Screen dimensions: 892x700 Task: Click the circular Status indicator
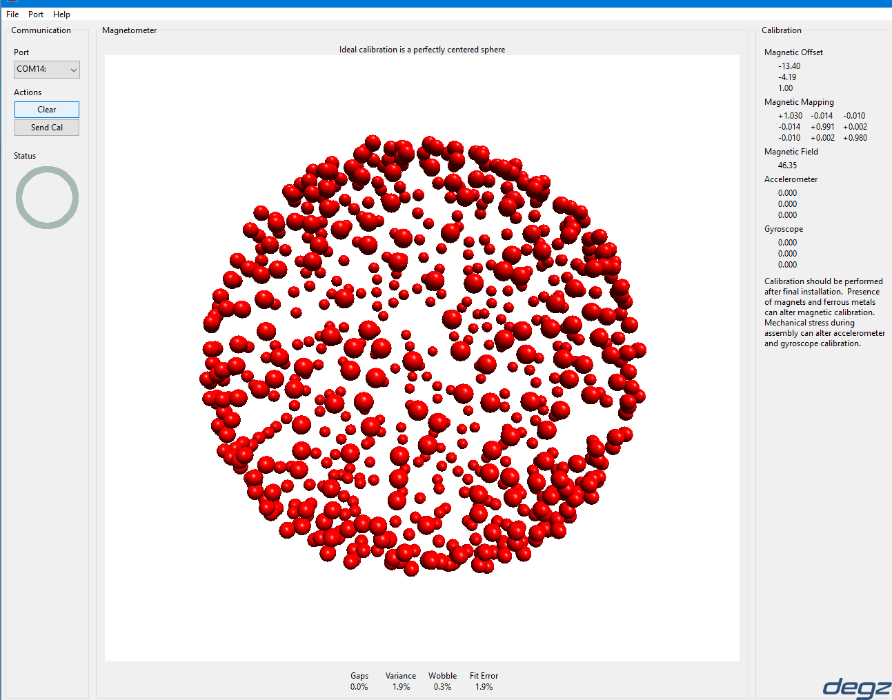[47, 198]
